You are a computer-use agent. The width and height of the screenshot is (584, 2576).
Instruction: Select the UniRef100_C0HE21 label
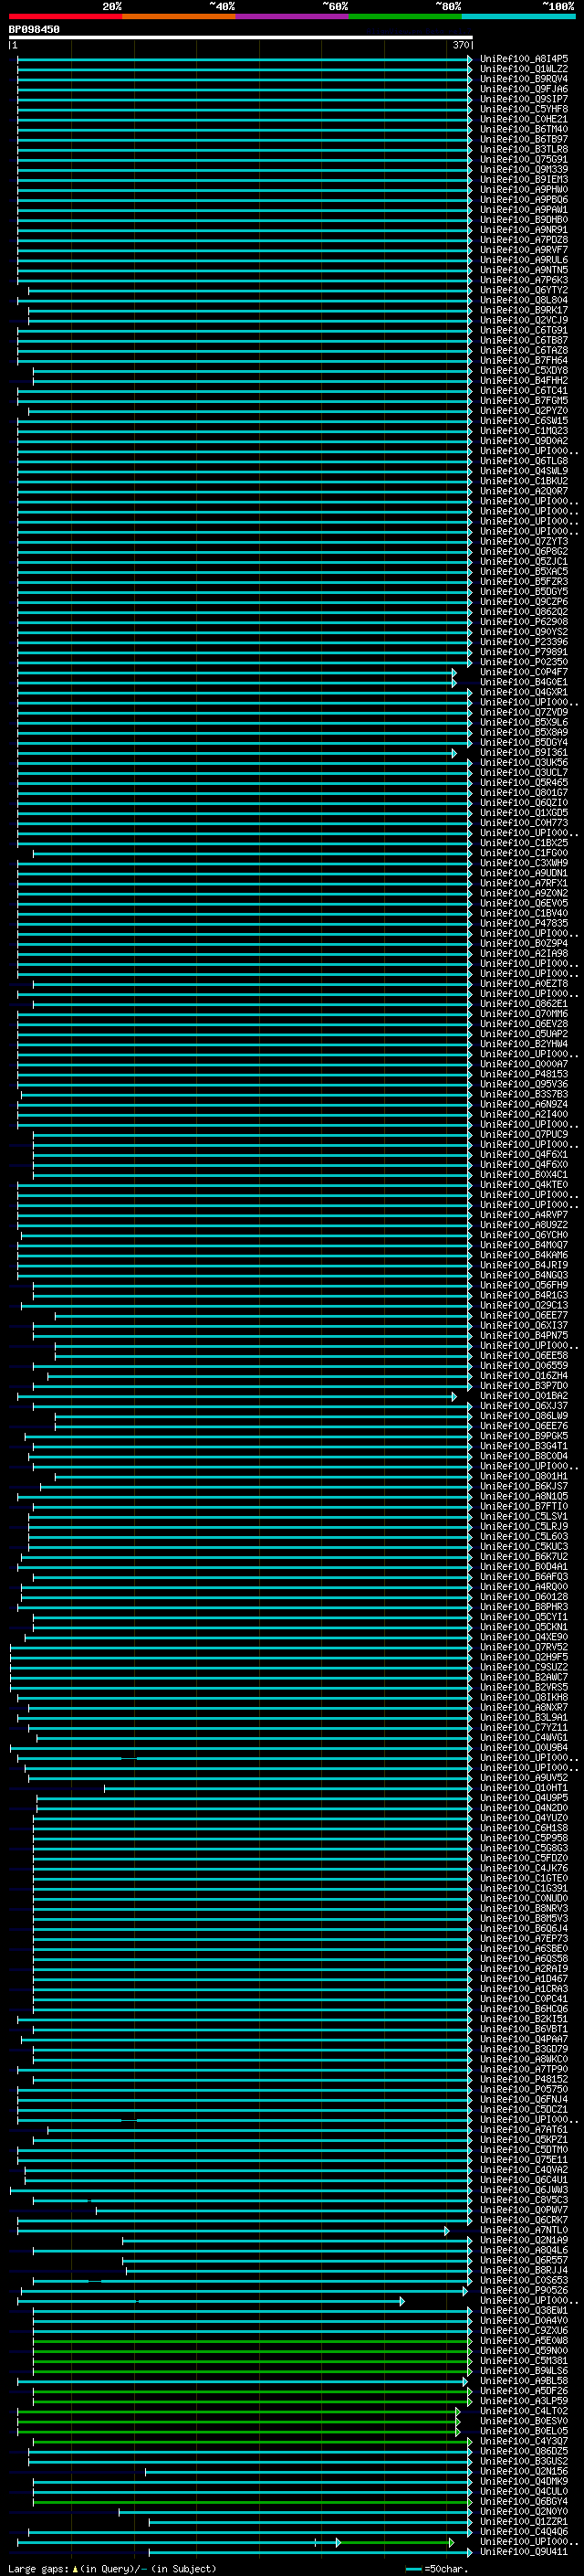coord(524,119)
